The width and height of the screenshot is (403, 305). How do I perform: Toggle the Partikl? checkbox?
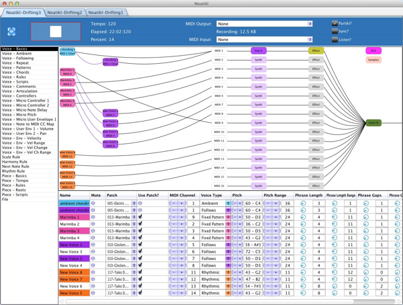coord(334,24)
